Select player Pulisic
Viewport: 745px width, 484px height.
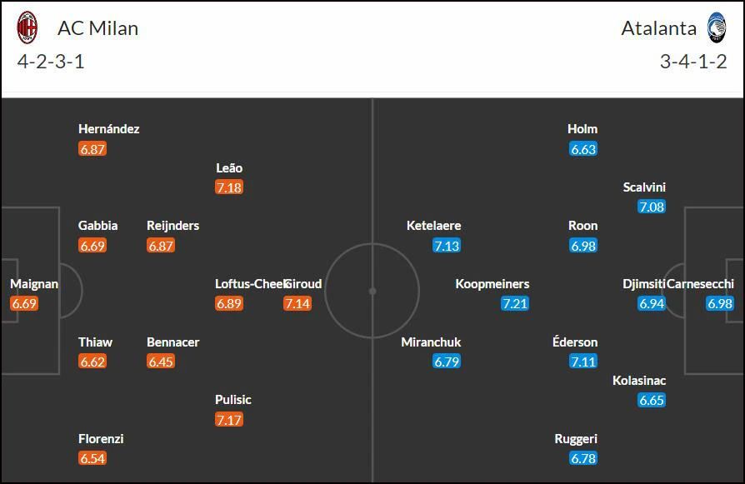[232, 400]
